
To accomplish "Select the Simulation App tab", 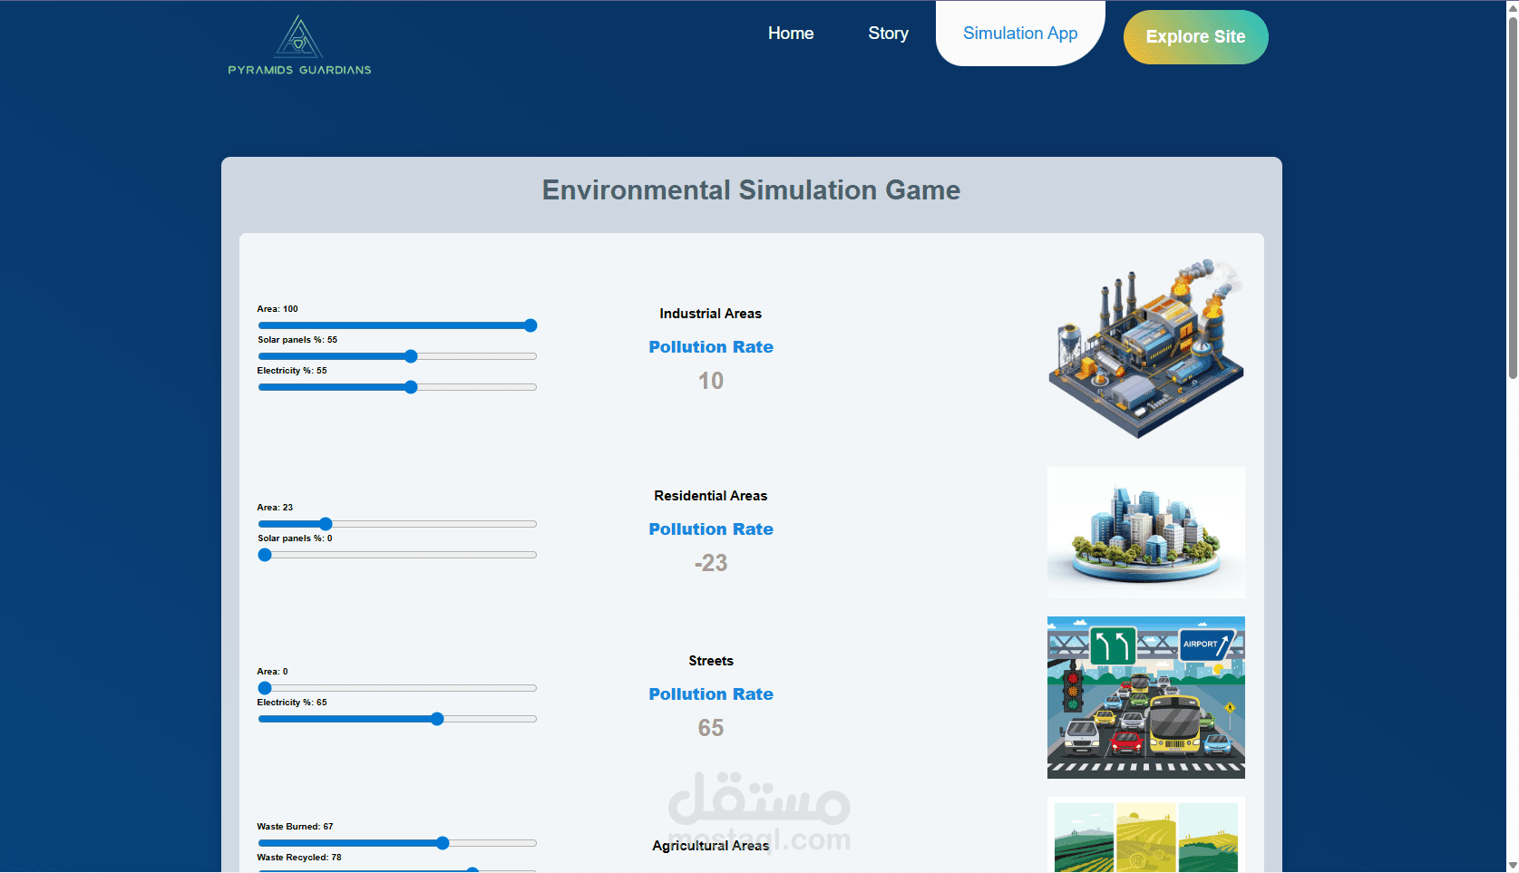I will (1020, 34).
